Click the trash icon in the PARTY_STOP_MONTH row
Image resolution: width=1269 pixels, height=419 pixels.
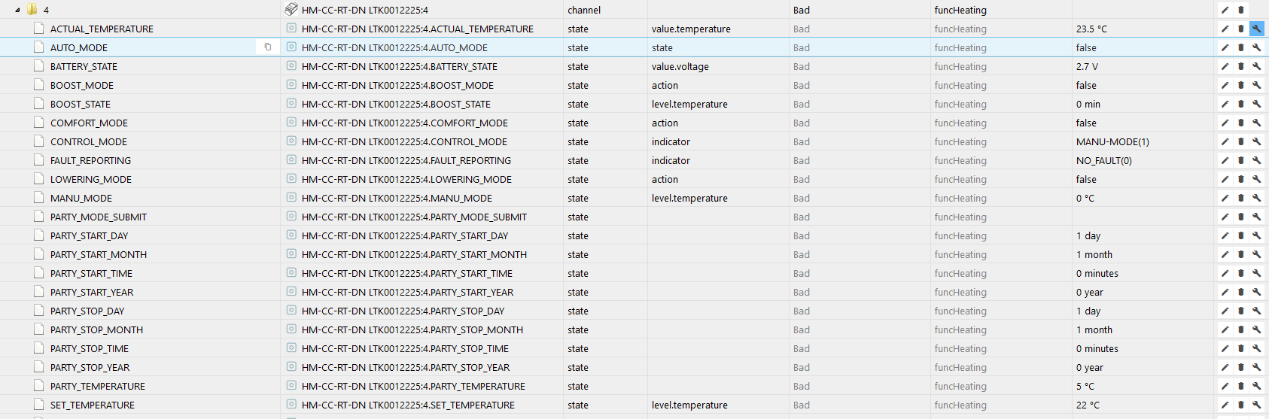tap(1240, 329)
